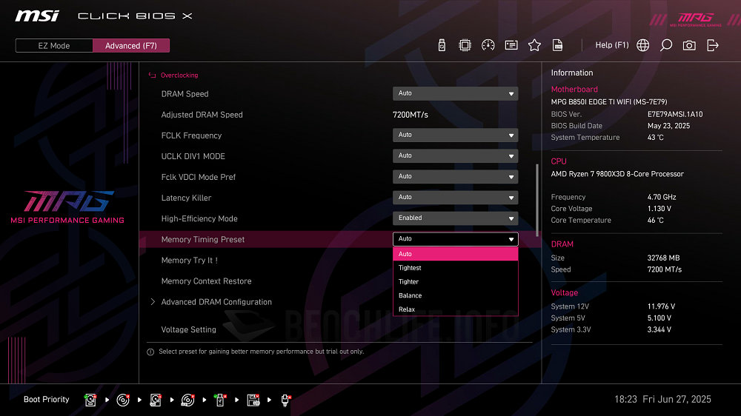Select the Advanced (F7) tab
Image resolution: width=741 pixels, height=416 pixels.
click(x=131, y=46)
